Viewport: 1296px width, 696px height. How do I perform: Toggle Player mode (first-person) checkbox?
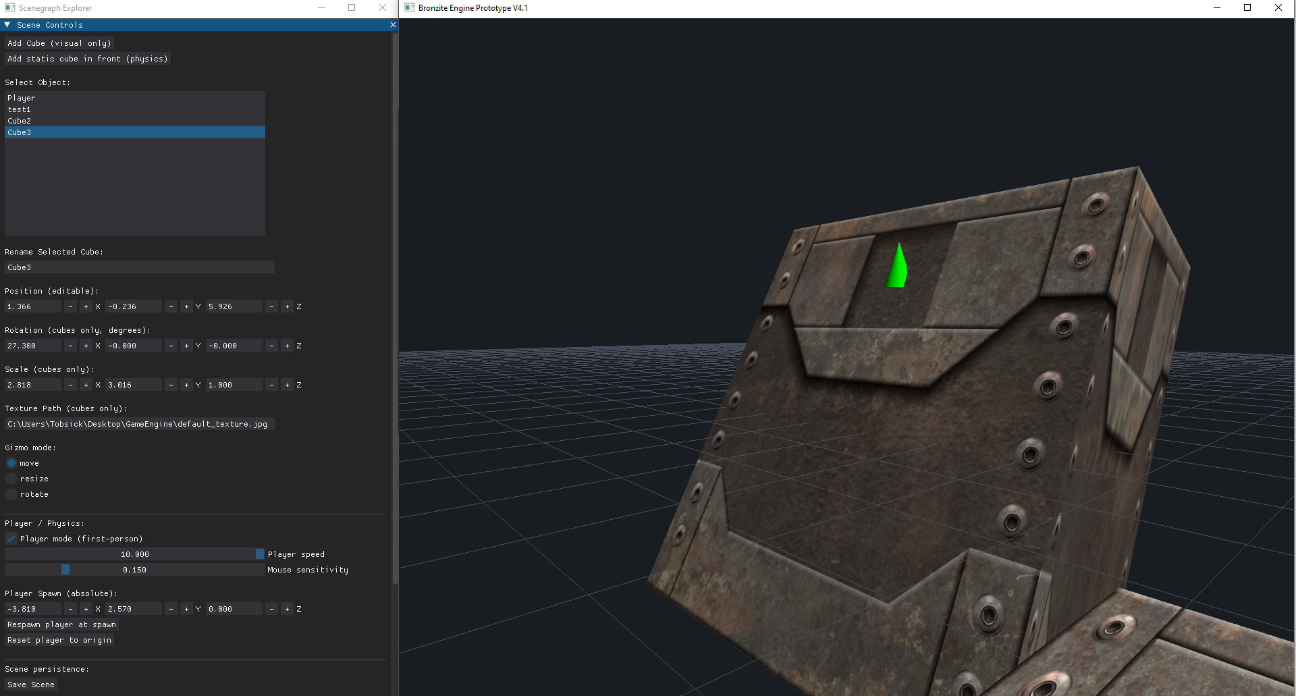[11, 539]
